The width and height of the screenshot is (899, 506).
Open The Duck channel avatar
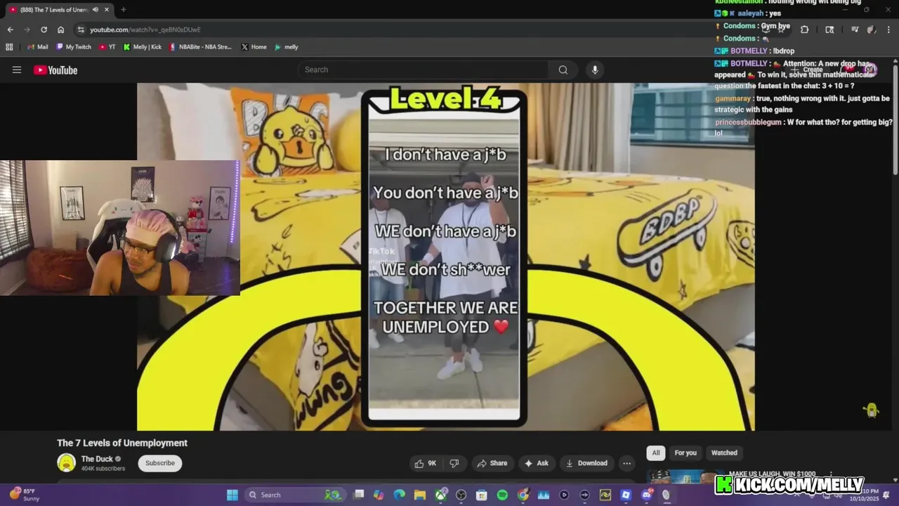click(66, 462)
